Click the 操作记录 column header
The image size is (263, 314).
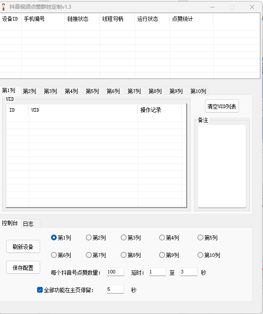[159, 110]
